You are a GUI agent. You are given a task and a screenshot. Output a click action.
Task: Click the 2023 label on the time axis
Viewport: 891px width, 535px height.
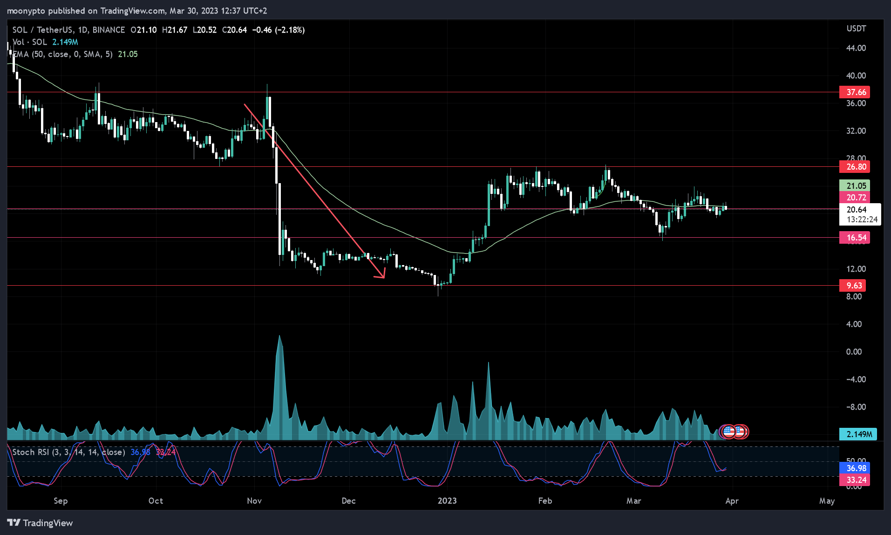pos(447,501)
